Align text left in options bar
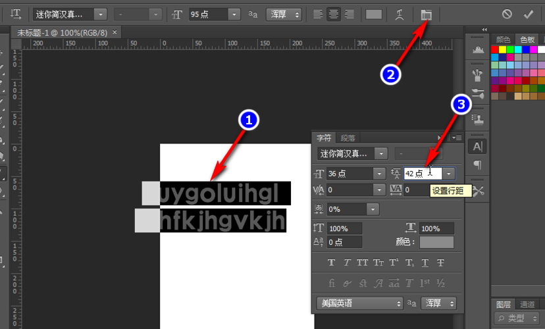 [x=318, y=14]
